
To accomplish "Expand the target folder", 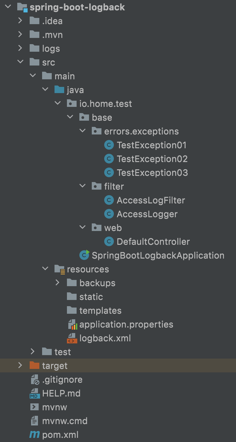I will click(x=20, y=365).
